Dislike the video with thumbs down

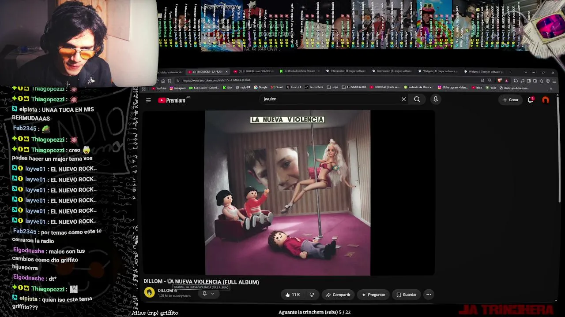(312, 295)
